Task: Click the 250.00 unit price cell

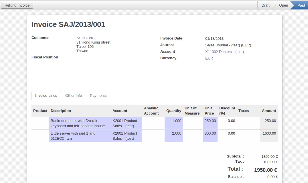Action: [x=210, y=121]
